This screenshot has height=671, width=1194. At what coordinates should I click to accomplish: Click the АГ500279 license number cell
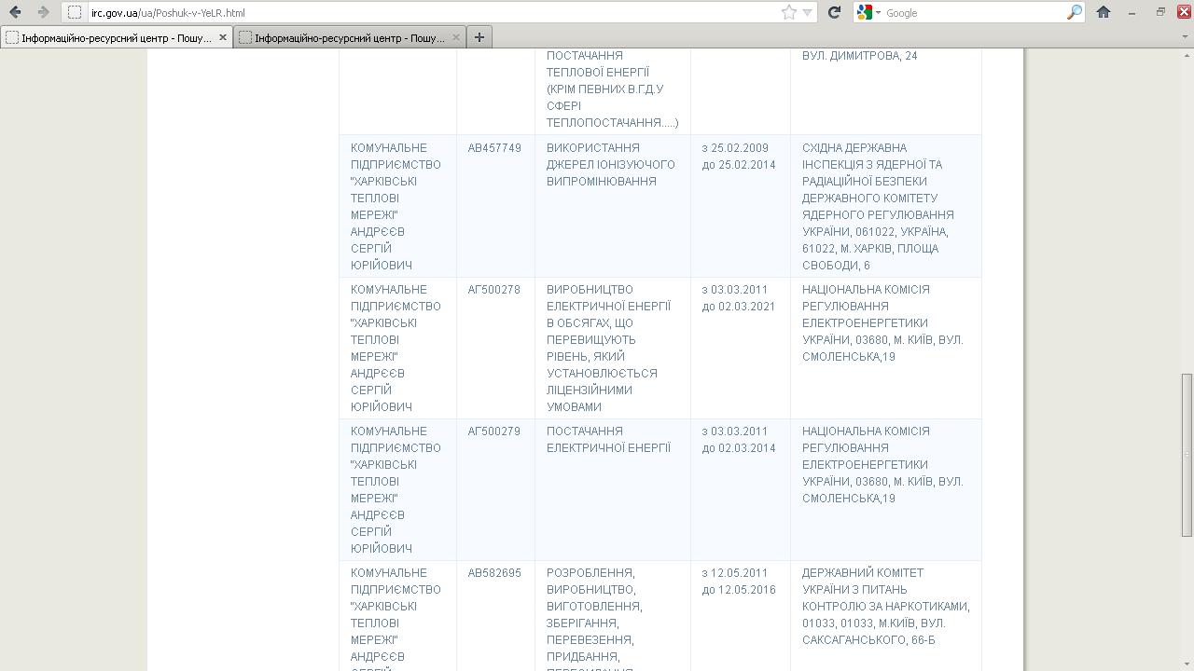[x=494, y=431]
